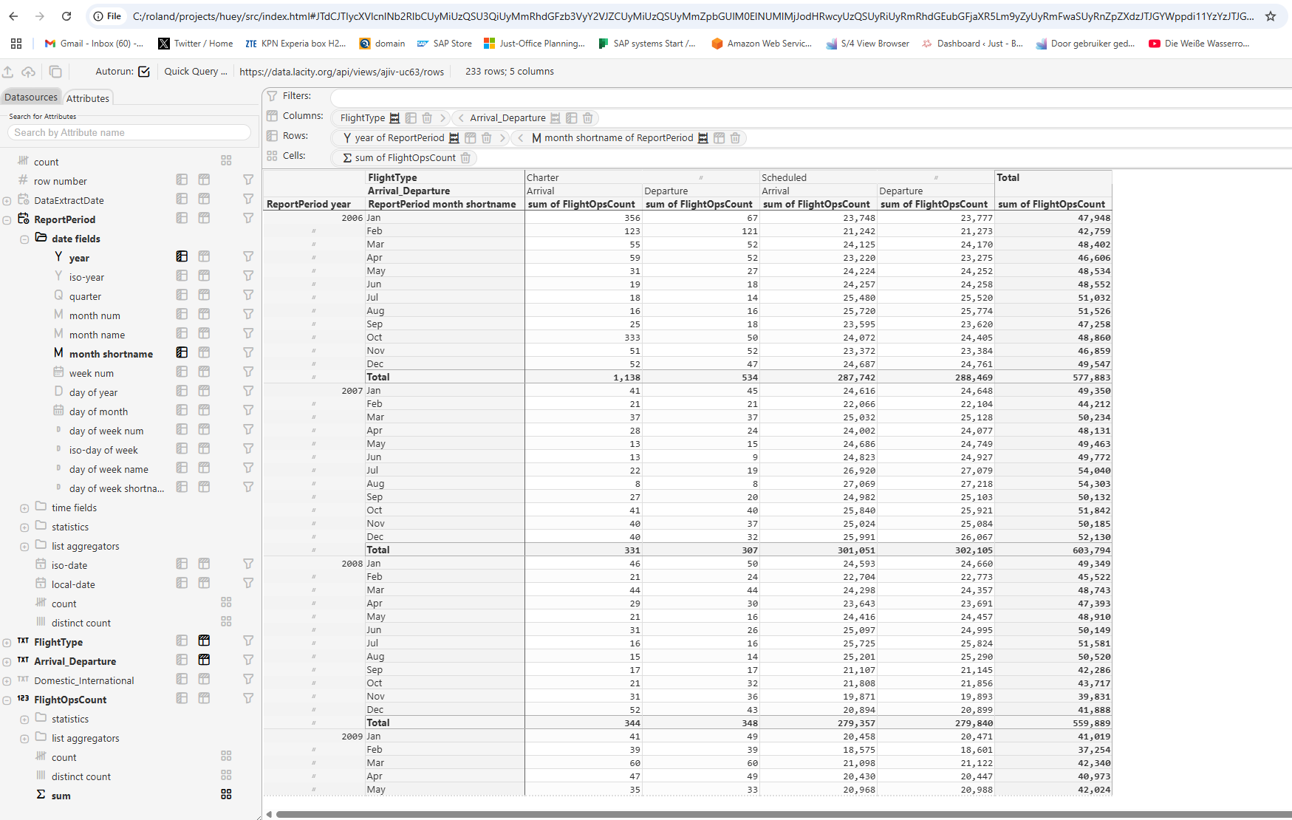Toggle sum of FlightOpsCount cells selector
Viewport: 1292px width, 820px height.
pyautogui.click(x=226, y=794)
